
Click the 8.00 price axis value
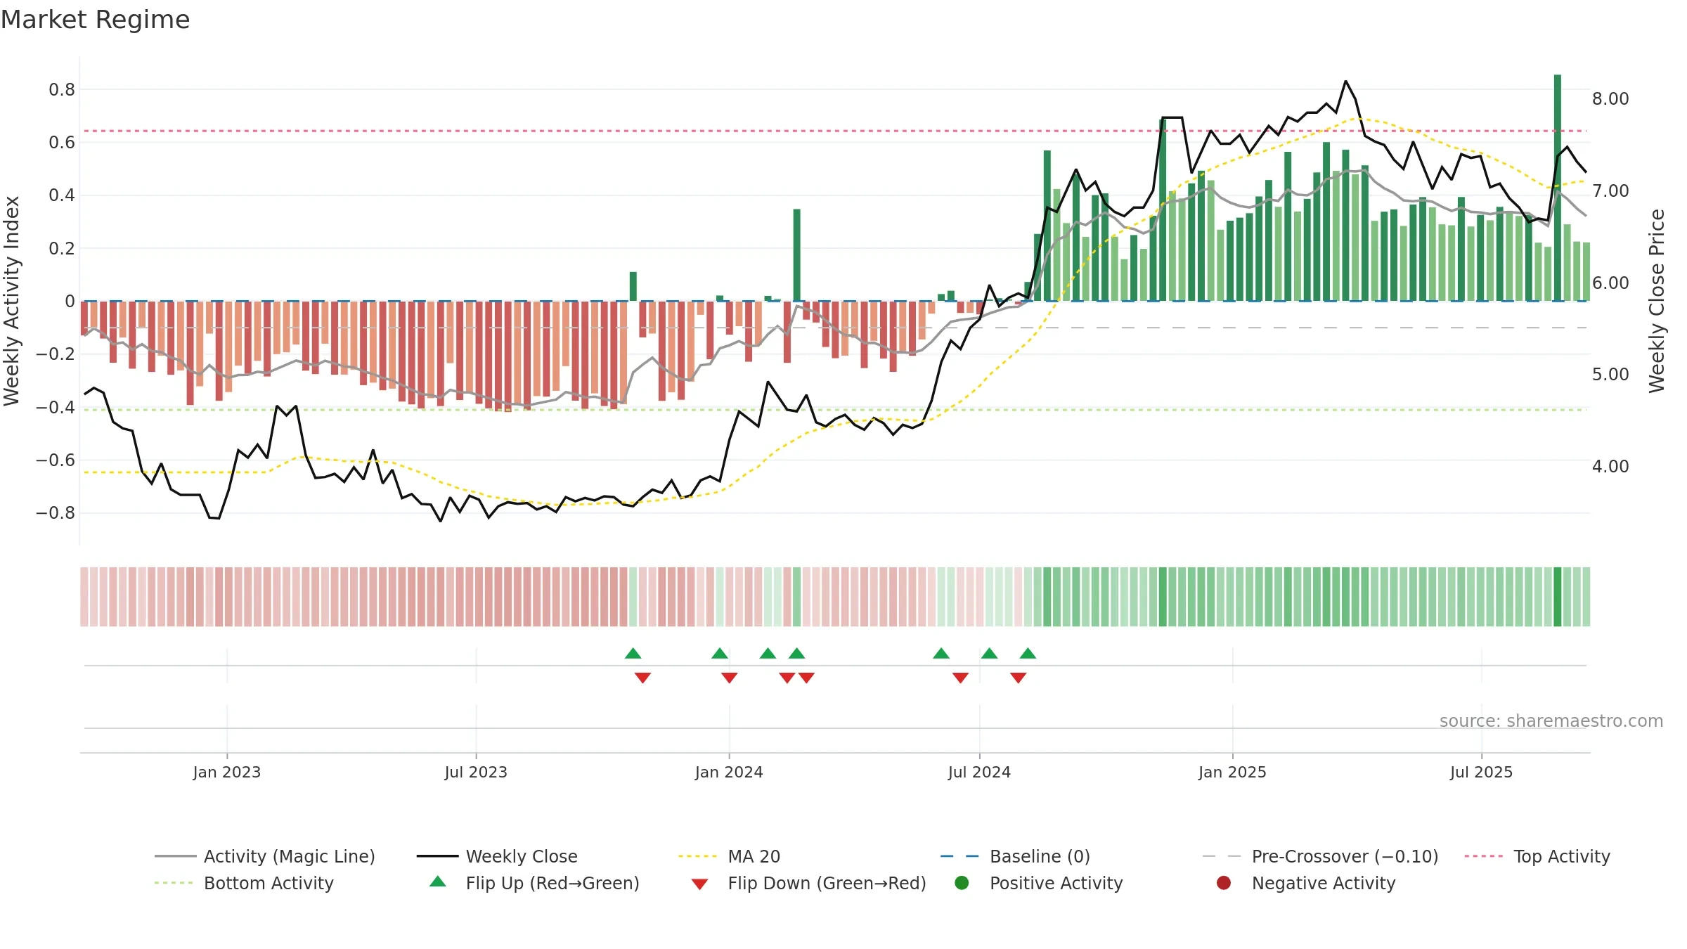1610,98
